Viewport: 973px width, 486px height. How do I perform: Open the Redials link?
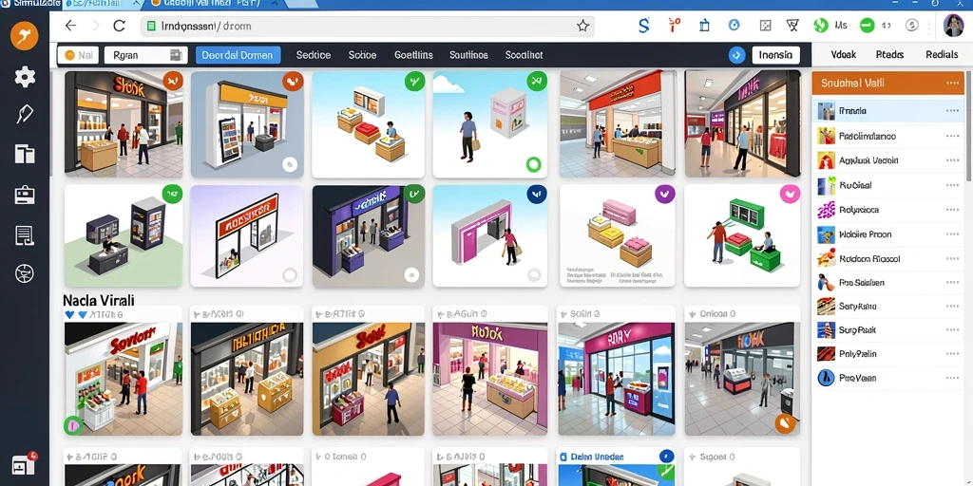942,54
